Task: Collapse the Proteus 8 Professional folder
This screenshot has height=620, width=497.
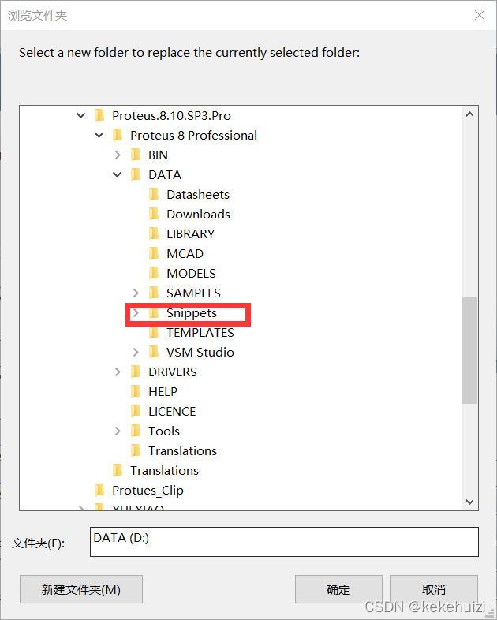Action: [99, 135]
